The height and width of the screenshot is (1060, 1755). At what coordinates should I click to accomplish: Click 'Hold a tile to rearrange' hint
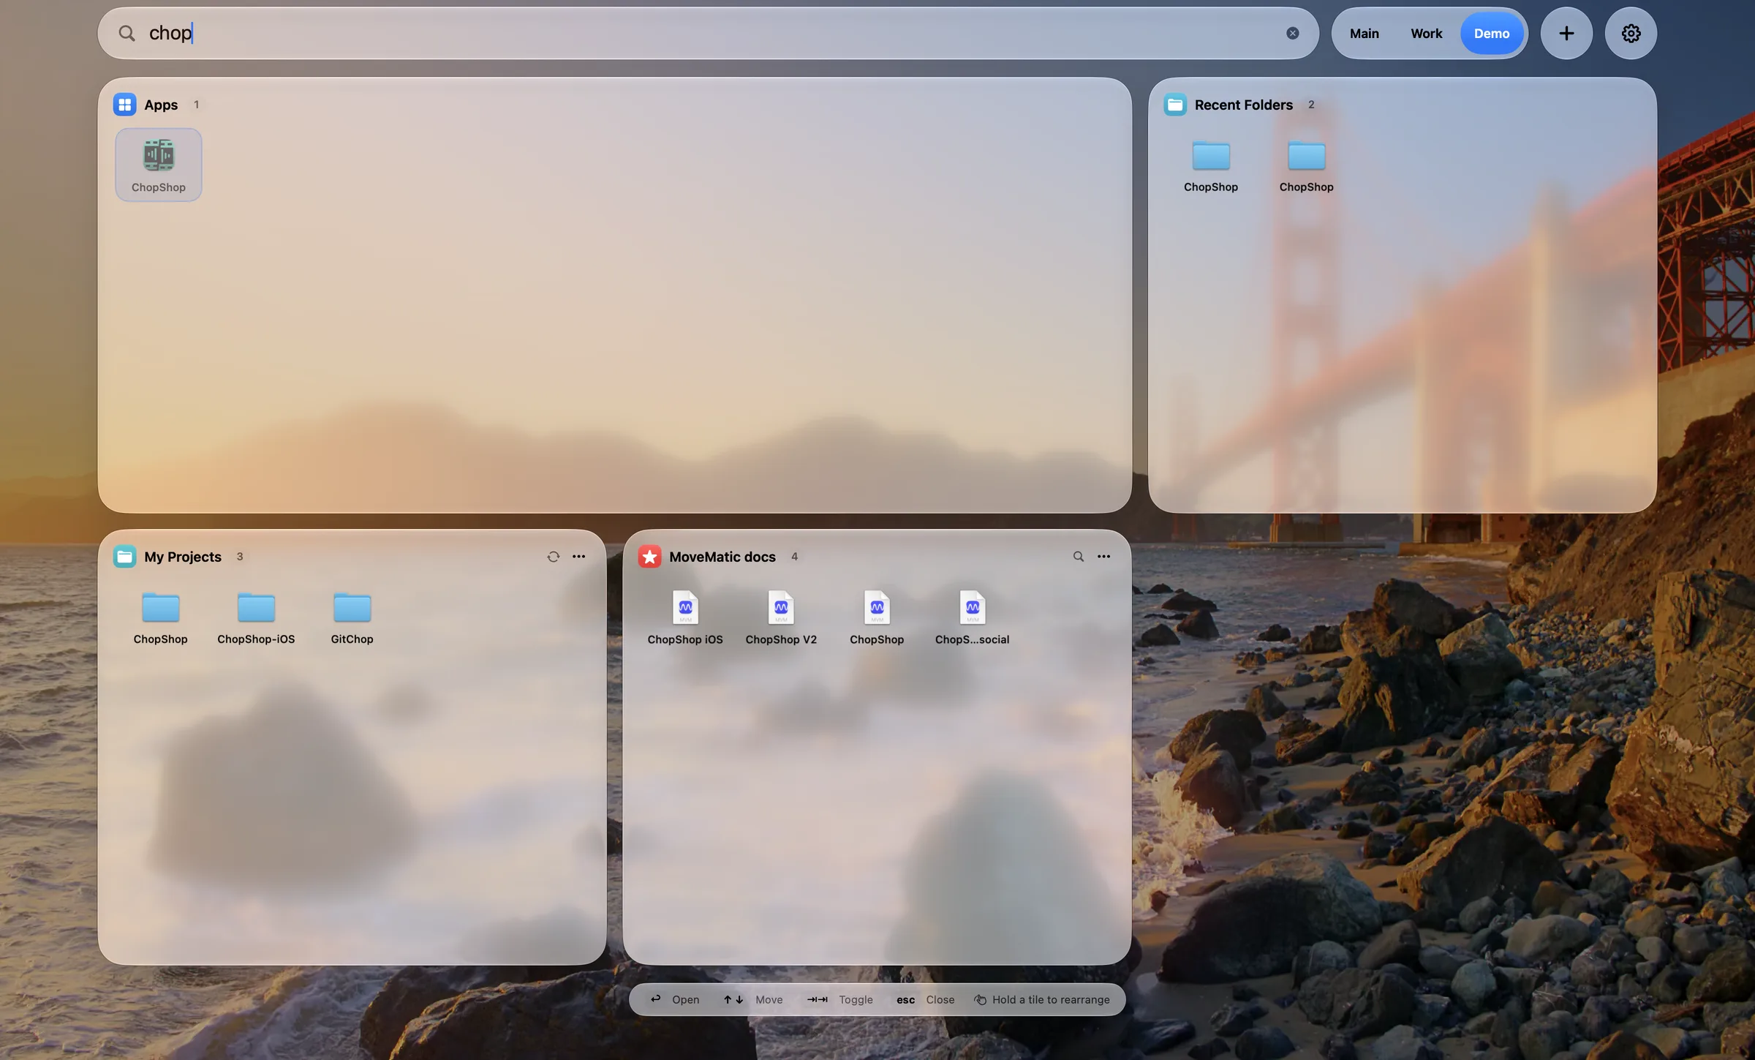(1042, 999)
